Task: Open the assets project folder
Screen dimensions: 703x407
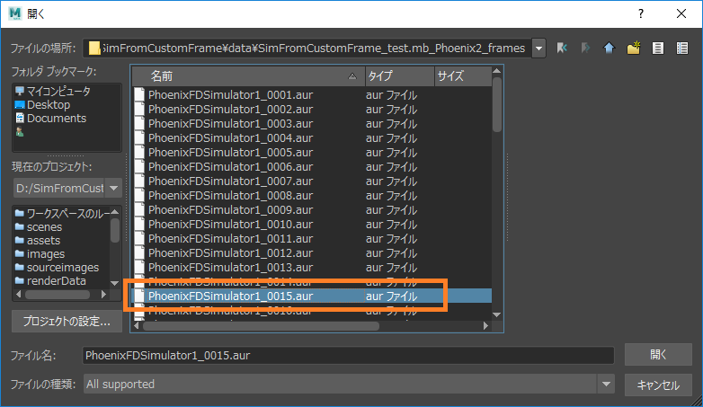Action: click(x=37, y=240)
